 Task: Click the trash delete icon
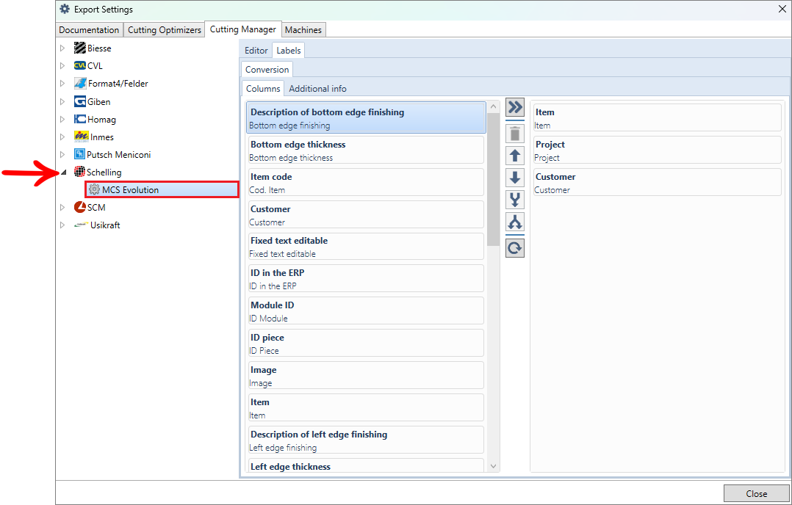click(515, 134)
